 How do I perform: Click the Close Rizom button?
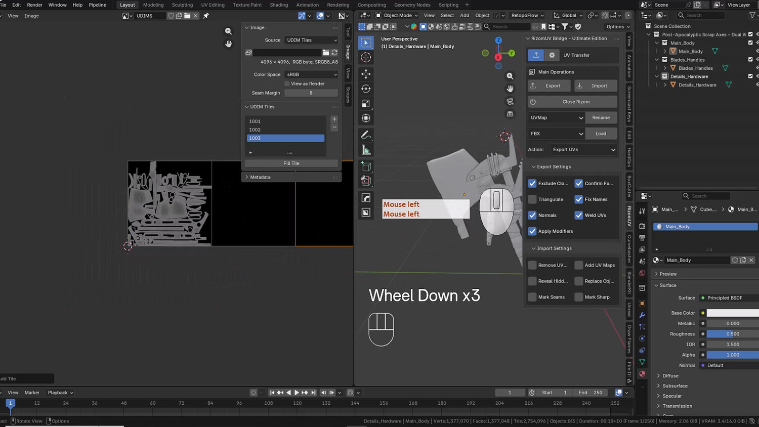572,102
